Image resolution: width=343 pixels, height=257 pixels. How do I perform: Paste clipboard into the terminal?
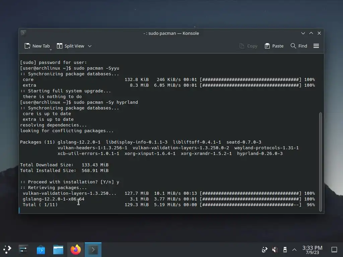(274, 46)
